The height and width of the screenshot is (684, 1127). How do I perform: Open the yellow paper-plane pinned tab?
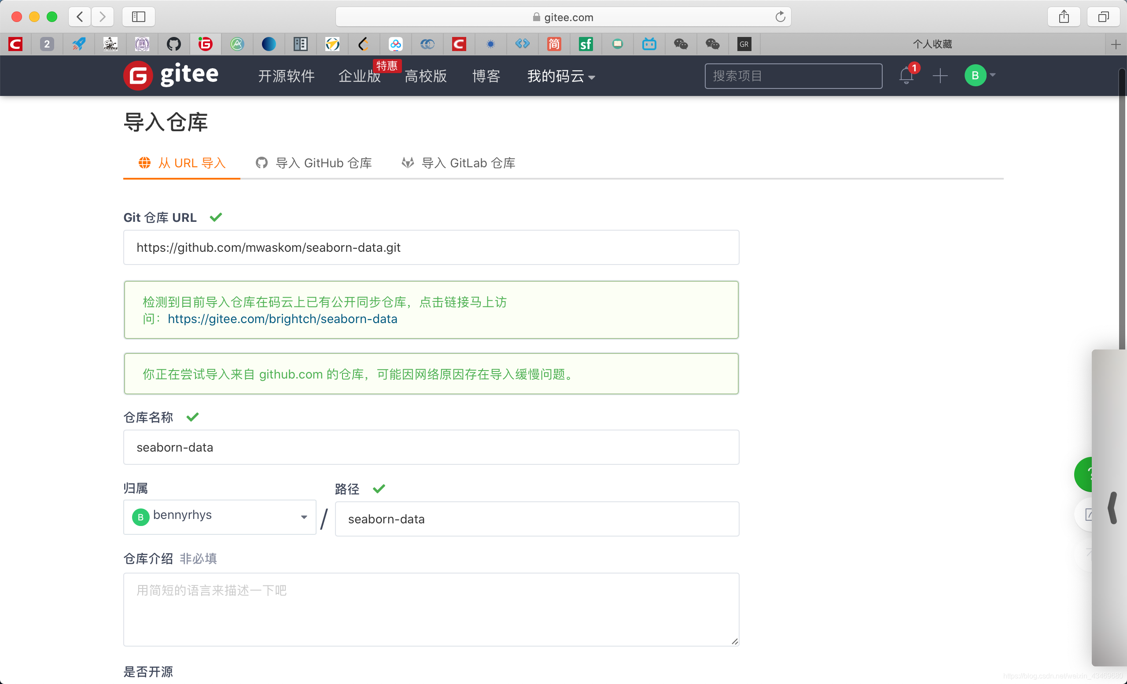[x=332, y=44]
